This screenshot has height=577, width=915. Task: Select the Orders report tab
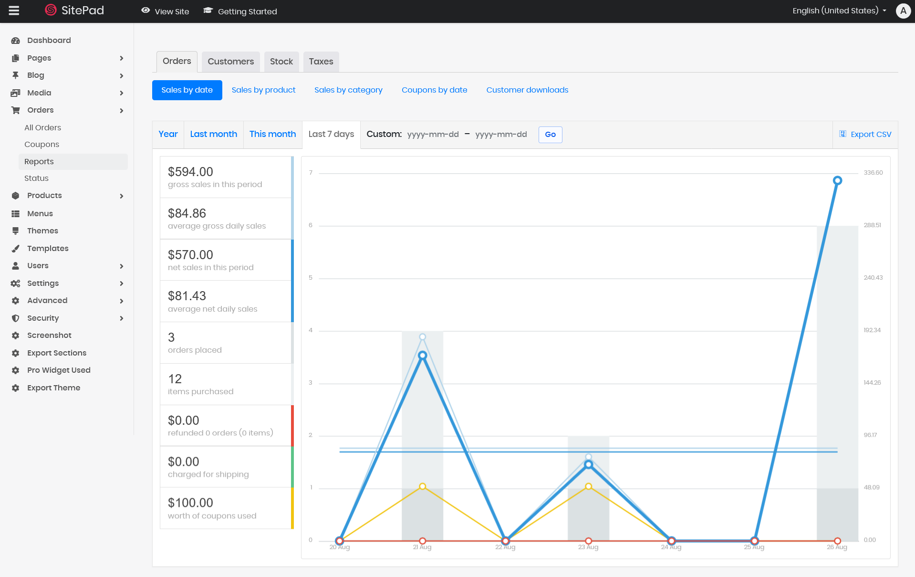177,61
